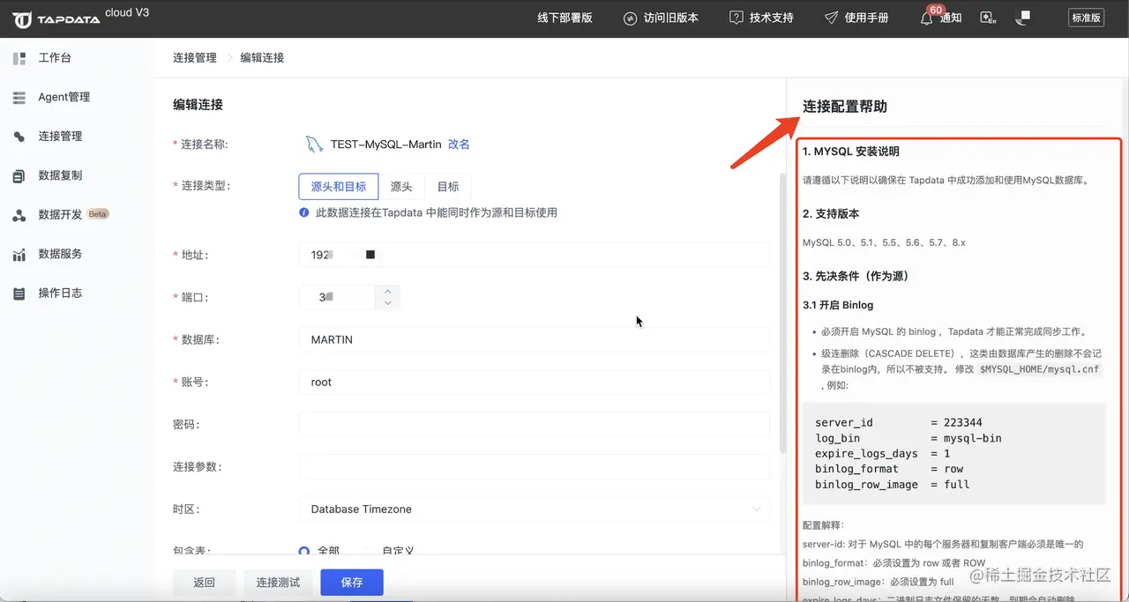The image size is (1129, 602).
Task: Click the user account icon in header
Action: [1023, 18]
